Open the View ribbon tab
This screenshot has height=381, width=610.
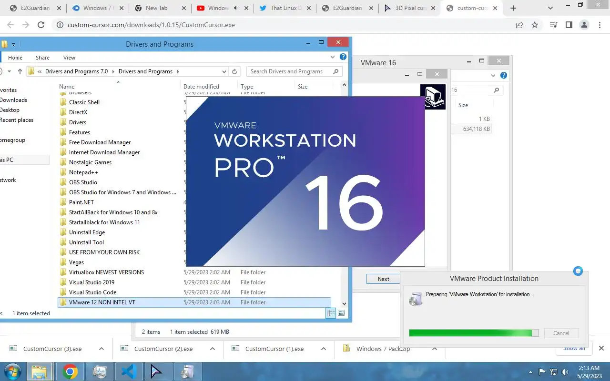pyautogui.click(x=69, y=58)
